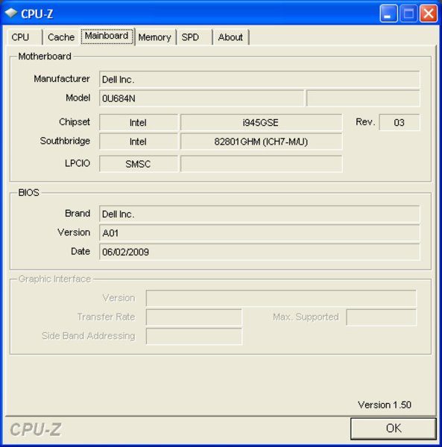Image resolution: width=442 pixels, height=447 pixels.
Task: Click the CPU-Z logo at bottom left
Action: pos(36,429)
